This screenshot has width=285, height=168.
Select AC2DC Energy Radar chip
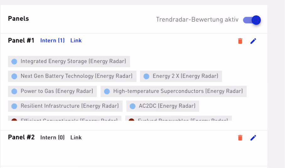163,106
